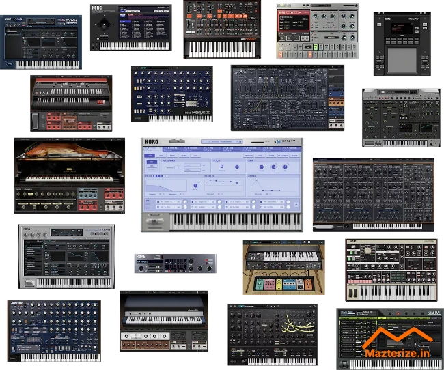Image resolution: width=444 pixels, height=370 pixels.
Task: Expand the FX section with the right-edge button
Action: click(x=296, y=204)
